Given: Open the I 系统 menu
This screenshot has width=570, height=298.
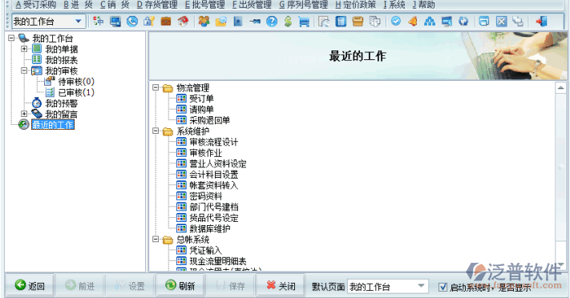Looking at the screenshot, I should (x=394, y=5).
